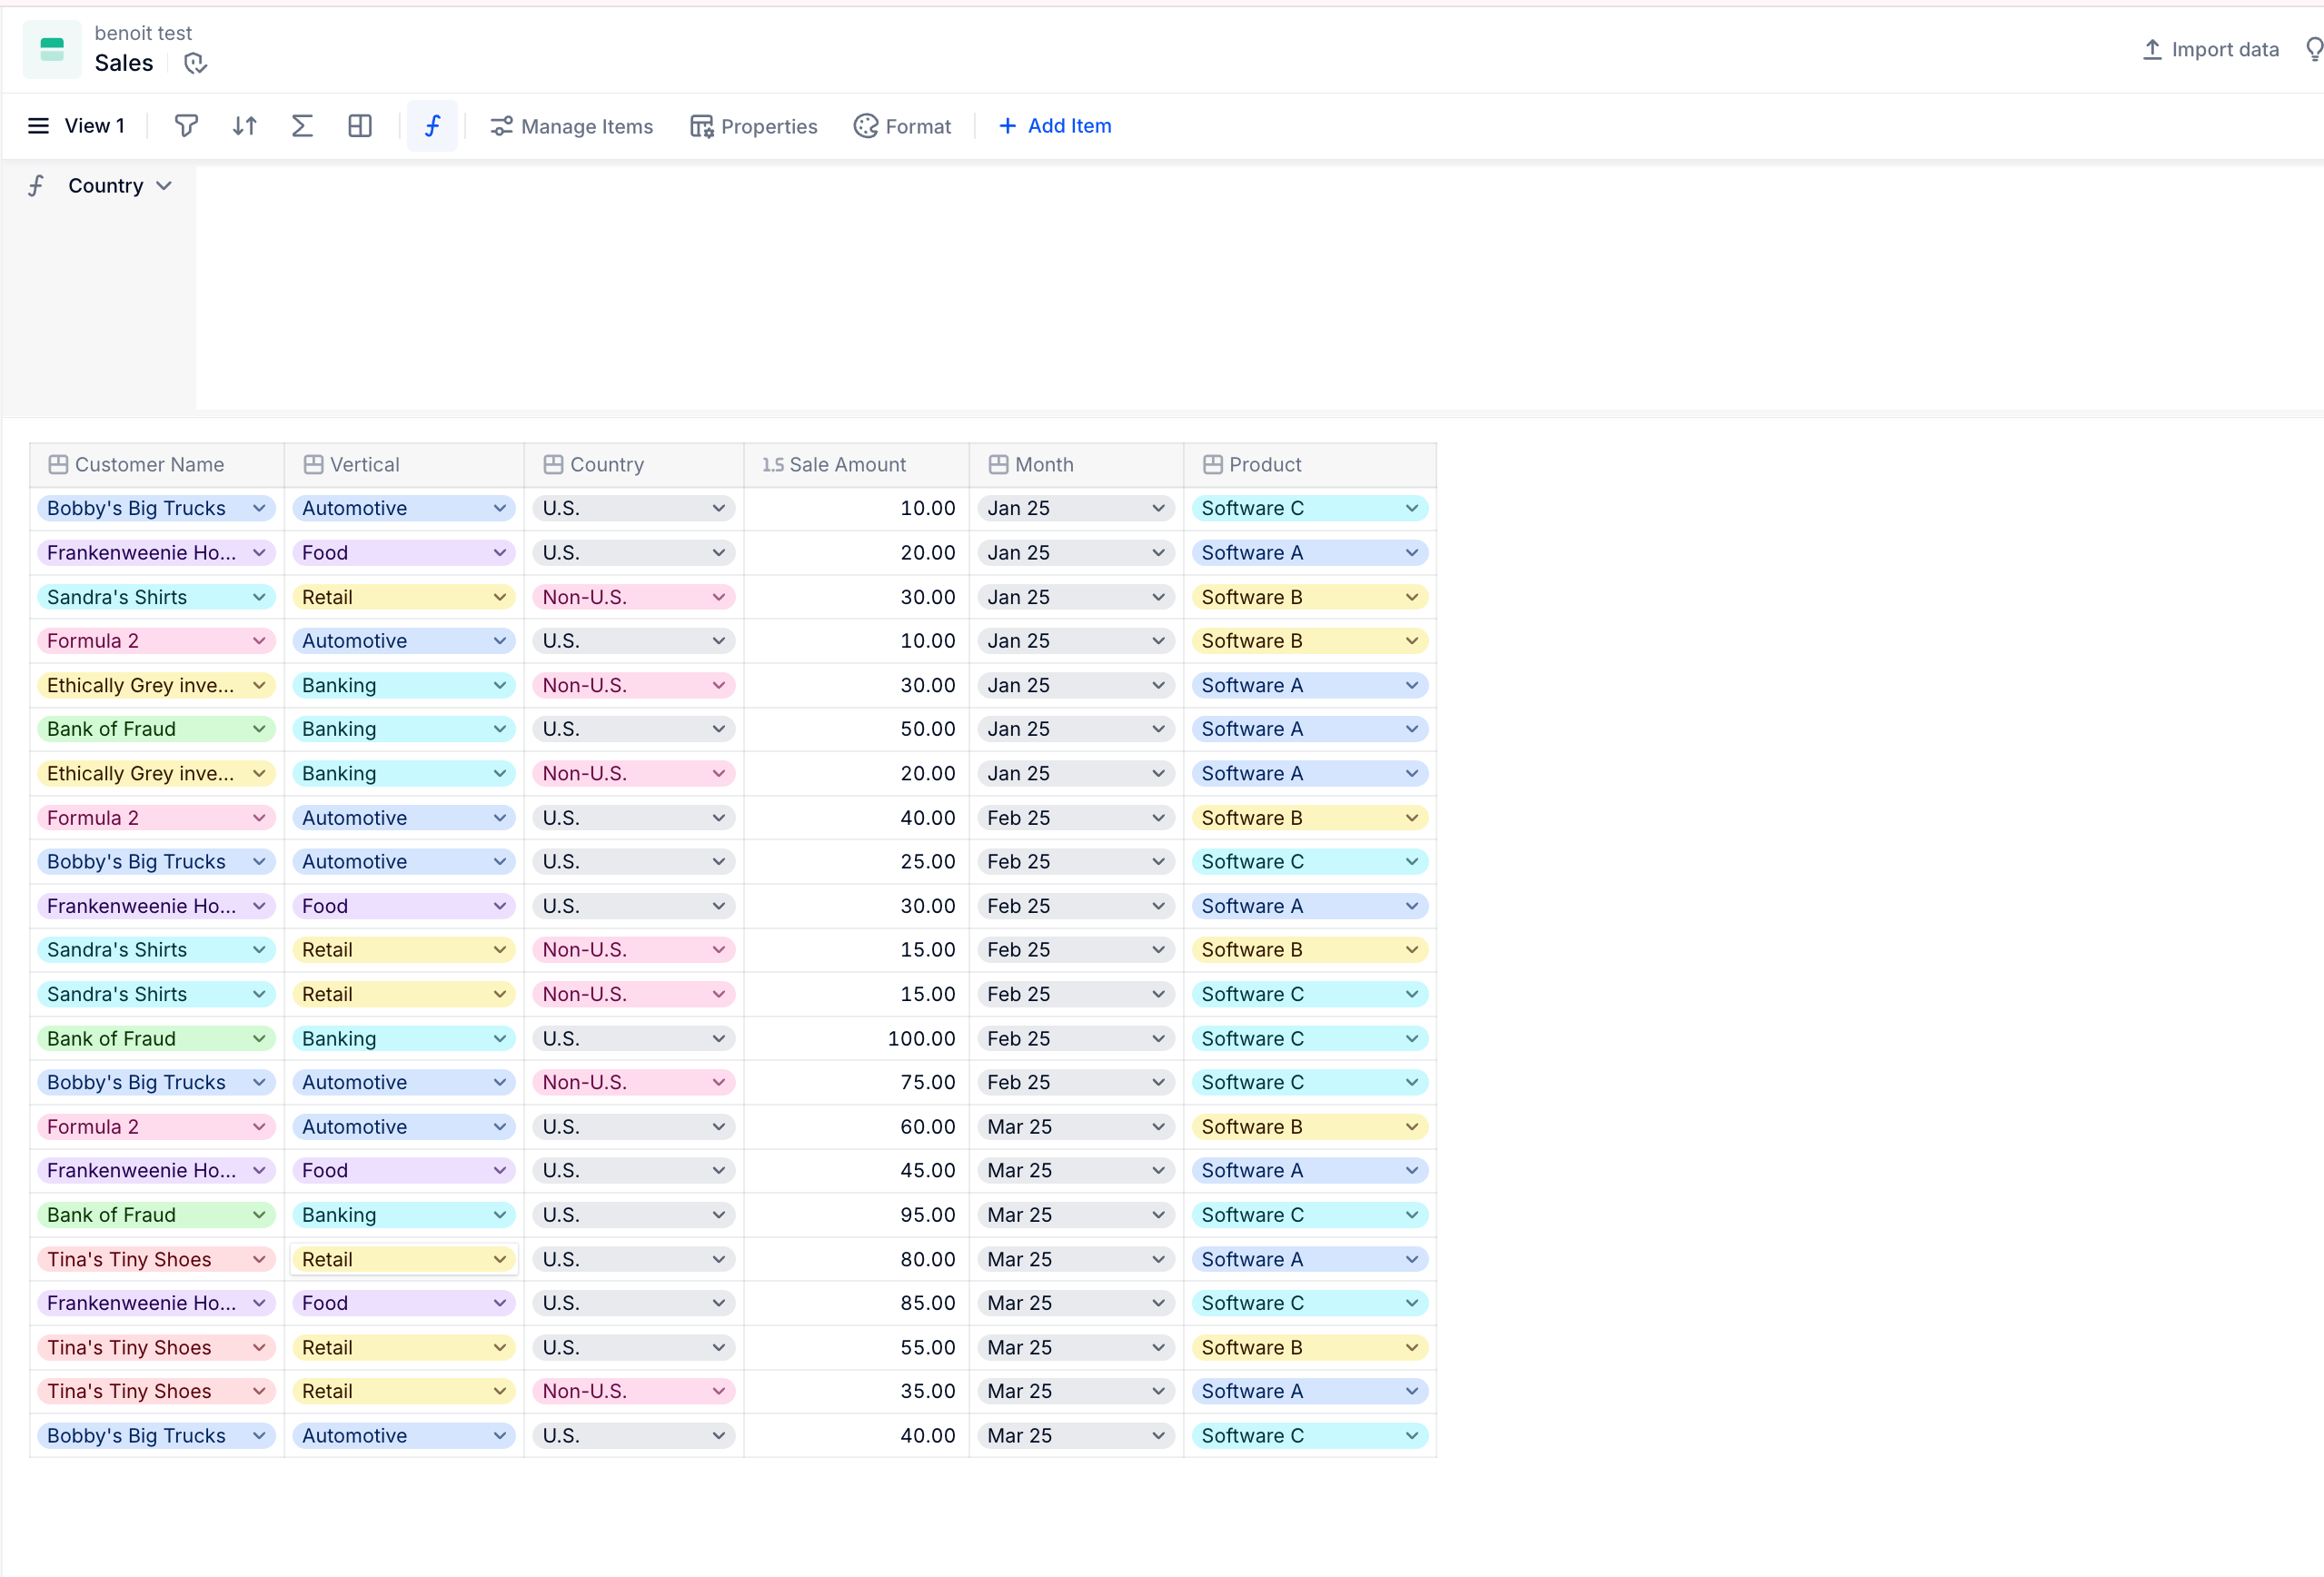The width and height of the screenshot is (2324, 1577).
Task: Open the Properties panel
Action: click(x=754, y=126)
